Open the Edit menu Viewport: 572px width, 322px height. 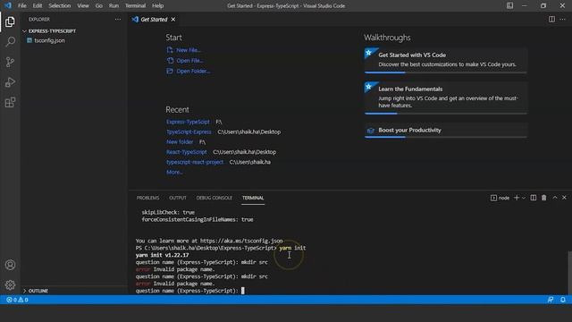pos(38,5)
